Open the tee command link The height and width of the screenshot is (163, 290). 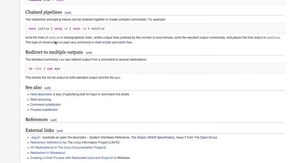pos(62,60)
